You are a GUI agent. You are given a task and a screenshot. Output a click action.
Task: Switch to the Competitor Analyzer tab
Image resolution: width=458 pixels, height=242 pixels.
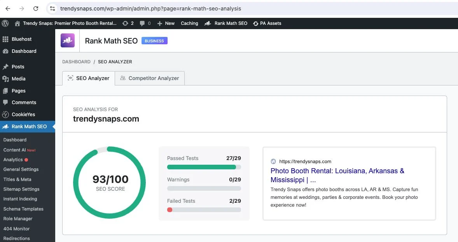click(x=150, y=78)
